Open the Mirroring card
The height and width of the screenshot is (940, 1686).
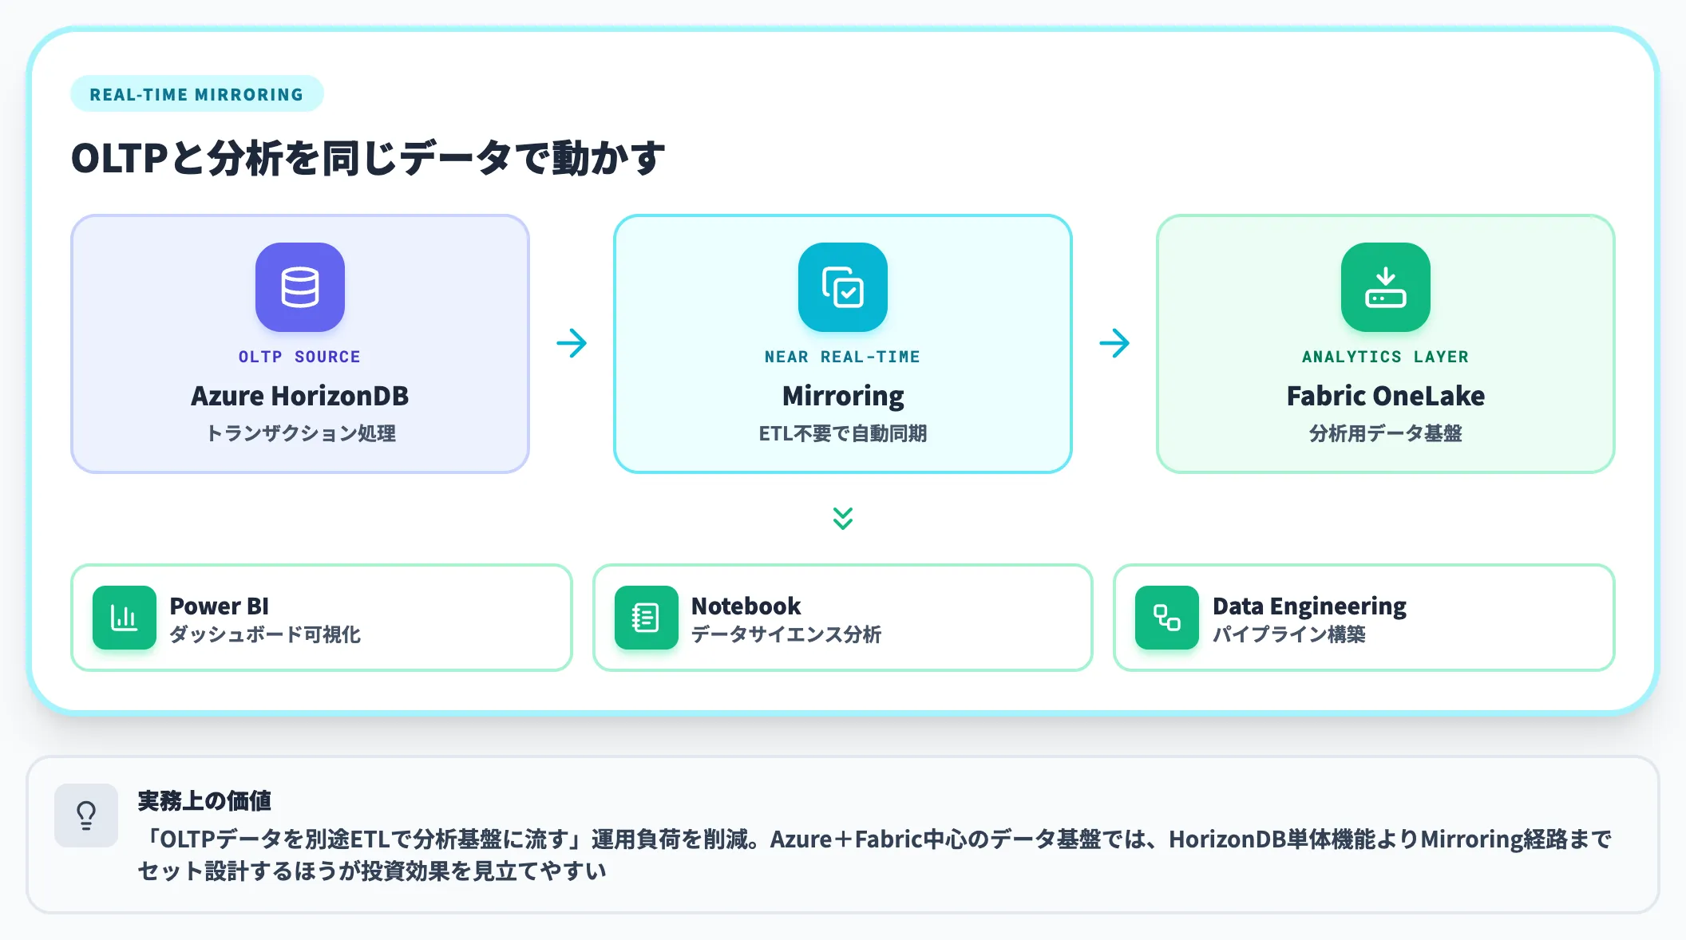click(843, 344)
